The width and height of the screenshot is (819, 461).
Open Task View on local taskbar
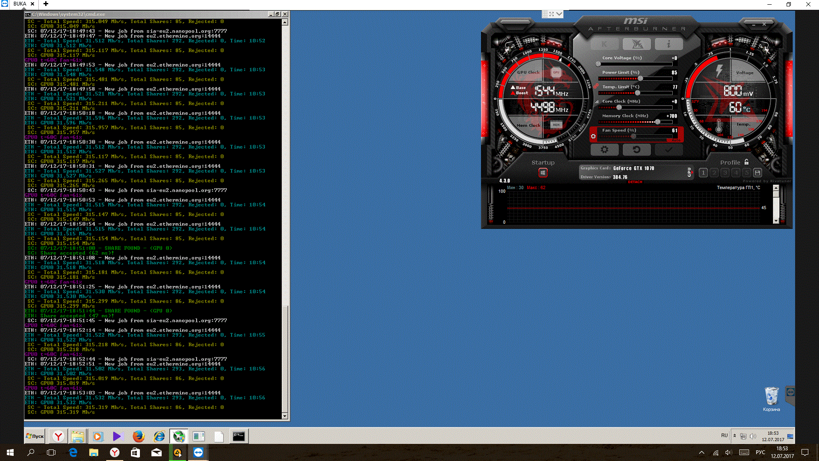point(51,452)
